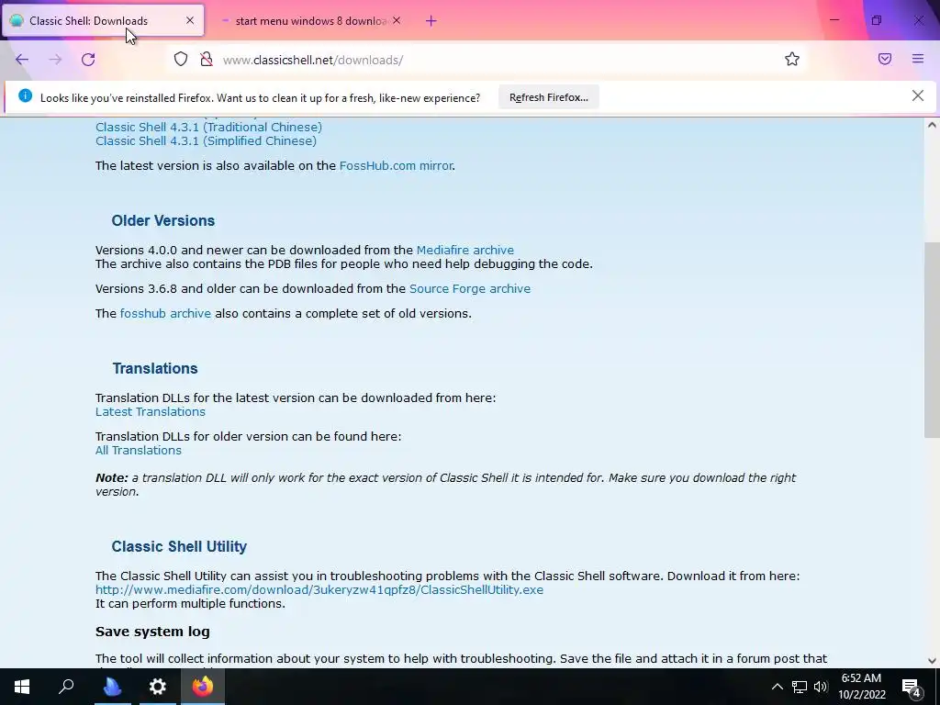Bookmark this page with the star icon

792,60
